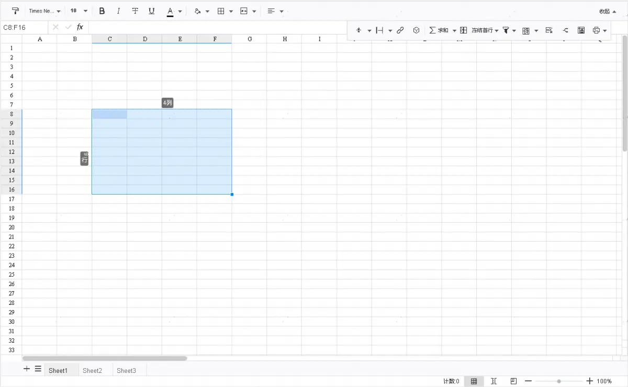Cancel formula entry with the X icon
The width and height of the screenshot is (628, 387).
click(x=55, y=27)
